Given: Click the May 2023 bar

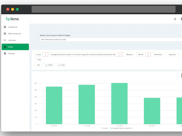Looking at the screenshot, I should pyautogui.click(x=152, y=111).
